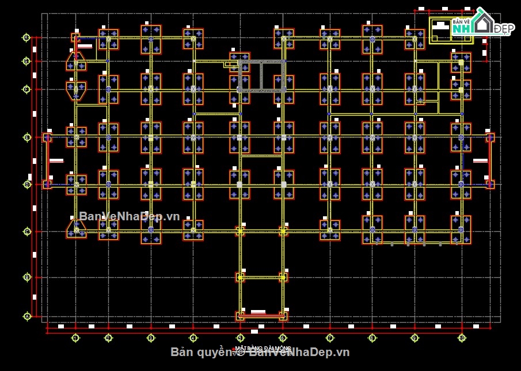
Task: Click the grid axis bubble H
Action: 26,37
